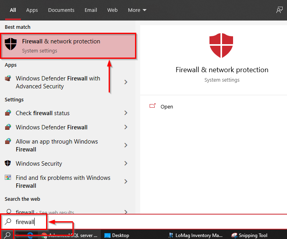
Task: Open LoMag Inventory Management taskbar item
Action: pyautogui.click(x=196, y=235)
